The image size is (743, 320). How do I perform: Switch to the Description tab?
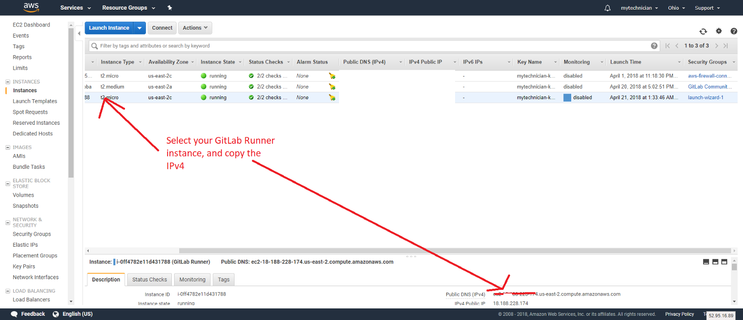point(106,280)
